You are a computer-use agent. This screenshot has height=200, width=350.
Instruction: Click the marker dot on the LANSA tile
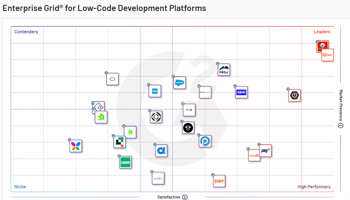(119, 156)
